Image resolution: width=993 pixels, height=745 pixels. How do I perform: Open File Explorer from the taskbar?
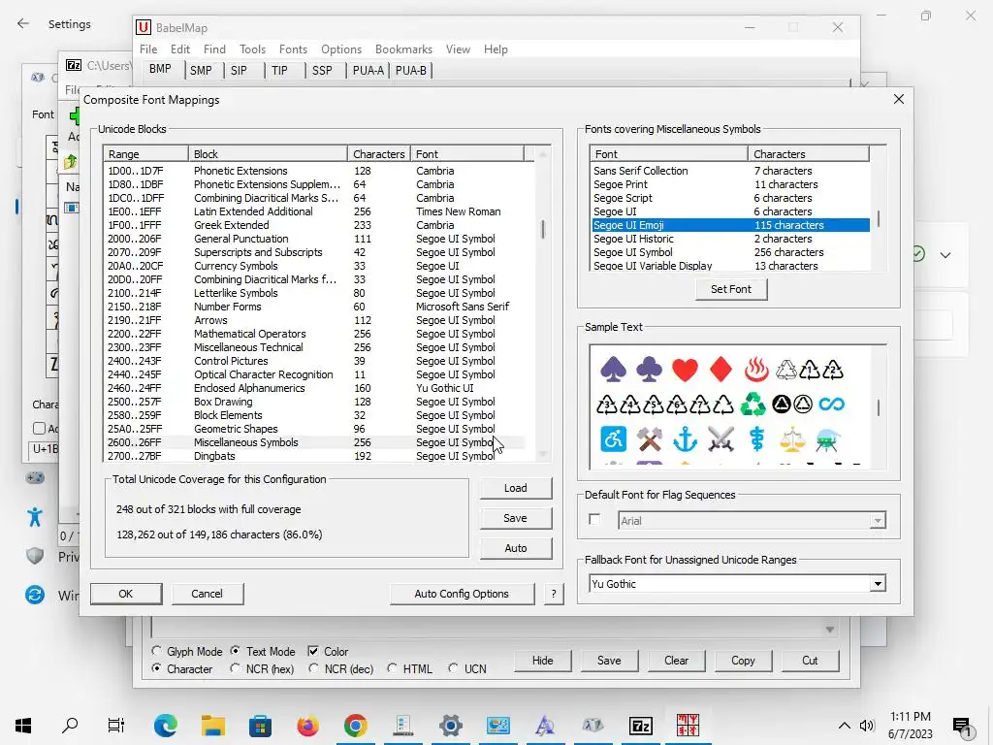tap(213, 725)
